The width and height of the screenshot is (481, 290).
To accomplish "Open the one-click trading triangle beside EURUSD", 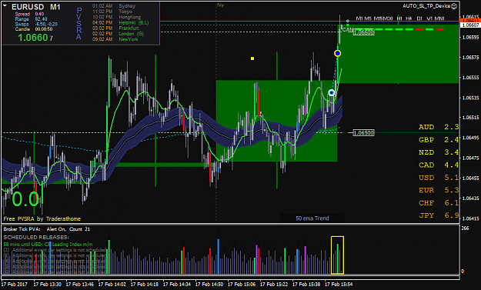I will point(5,6).
